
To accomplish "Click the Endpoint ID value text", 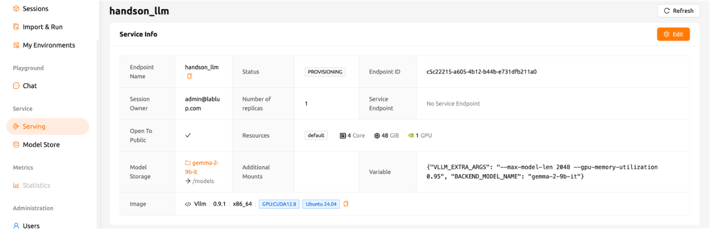I will 481,72.
